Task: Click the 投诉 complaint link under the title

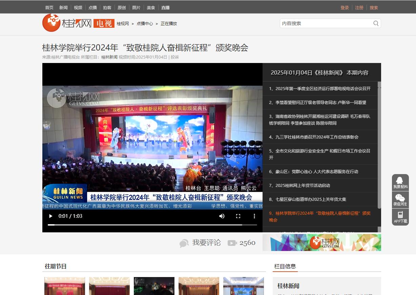Action: (x=175, y=57)
